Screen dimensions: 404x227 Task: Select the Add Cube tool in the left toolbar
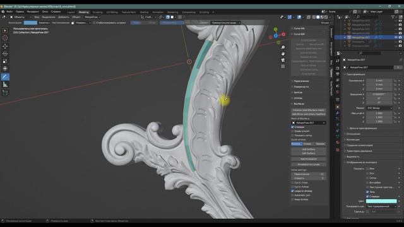(x=5, y=93)
